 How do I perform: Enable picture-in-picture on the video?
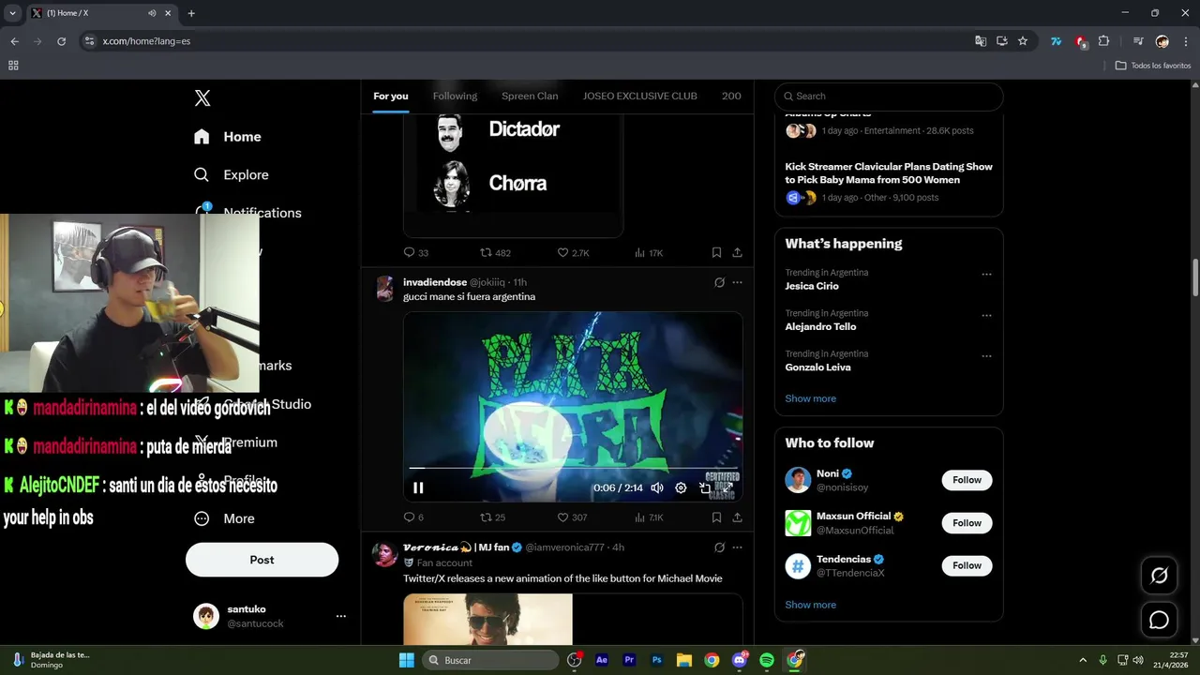705,487
